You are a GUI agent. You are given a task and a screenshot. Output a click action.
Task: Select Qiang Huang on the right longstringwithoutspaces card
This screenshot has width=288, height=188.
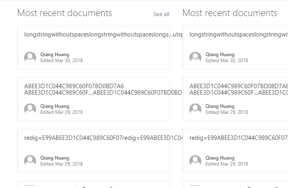(220, 55)
